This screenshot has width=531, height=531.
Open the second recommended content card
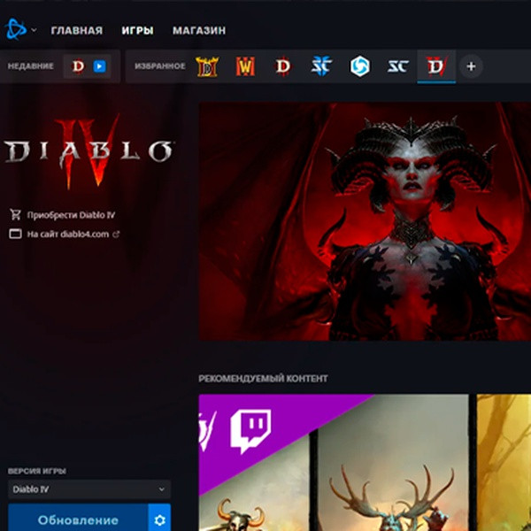pyautogui.click(x=504, y=462)
